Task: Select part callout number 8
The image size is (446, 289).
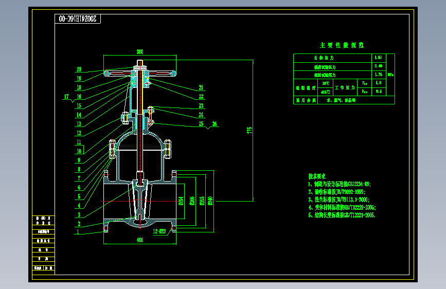Action: 79,169
